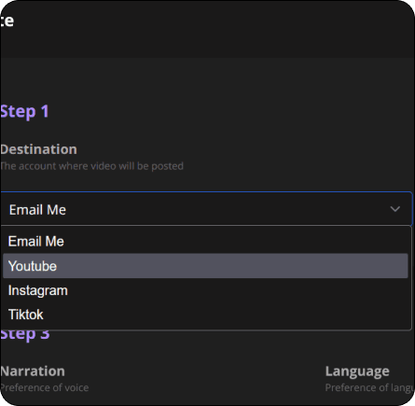
Task: Click the partially hidden Step 3 heading
Action: click(x=25, y=336)
